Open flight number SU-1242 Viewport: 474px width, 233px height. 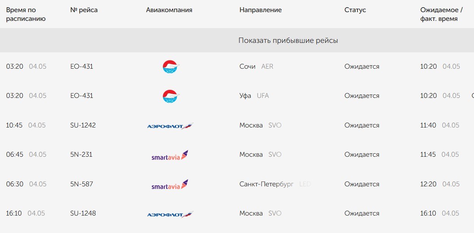point(83,125)
